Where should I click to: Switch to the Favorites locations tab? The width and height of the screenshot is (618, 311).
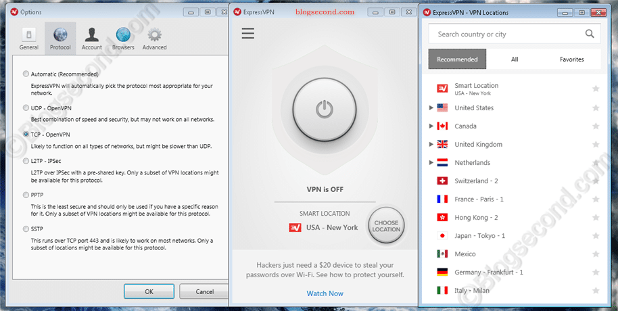(572, 59)
